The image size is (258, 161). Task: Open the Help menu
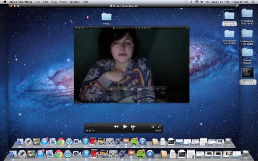click(x=85, y=2)
